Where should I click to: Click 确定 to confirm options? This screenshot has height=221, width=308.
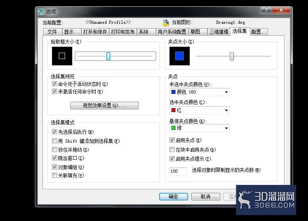pos(173,196)
